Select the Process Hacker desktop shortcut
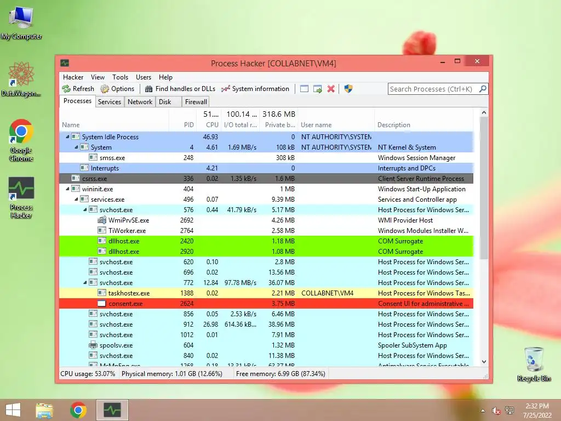Viewport: 561px width, 421px height. [21, 197]
